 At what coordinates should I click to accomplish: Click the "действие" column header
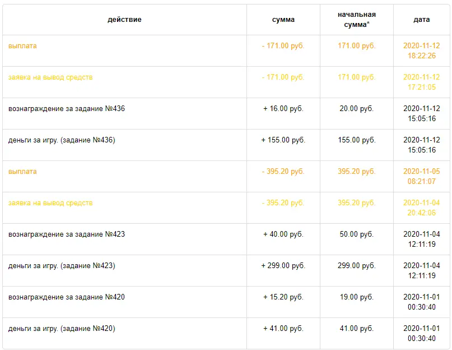tap(124, 20)
